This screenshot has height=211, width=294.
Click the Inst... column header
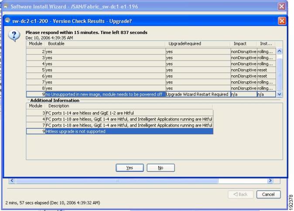click(266, 44)
